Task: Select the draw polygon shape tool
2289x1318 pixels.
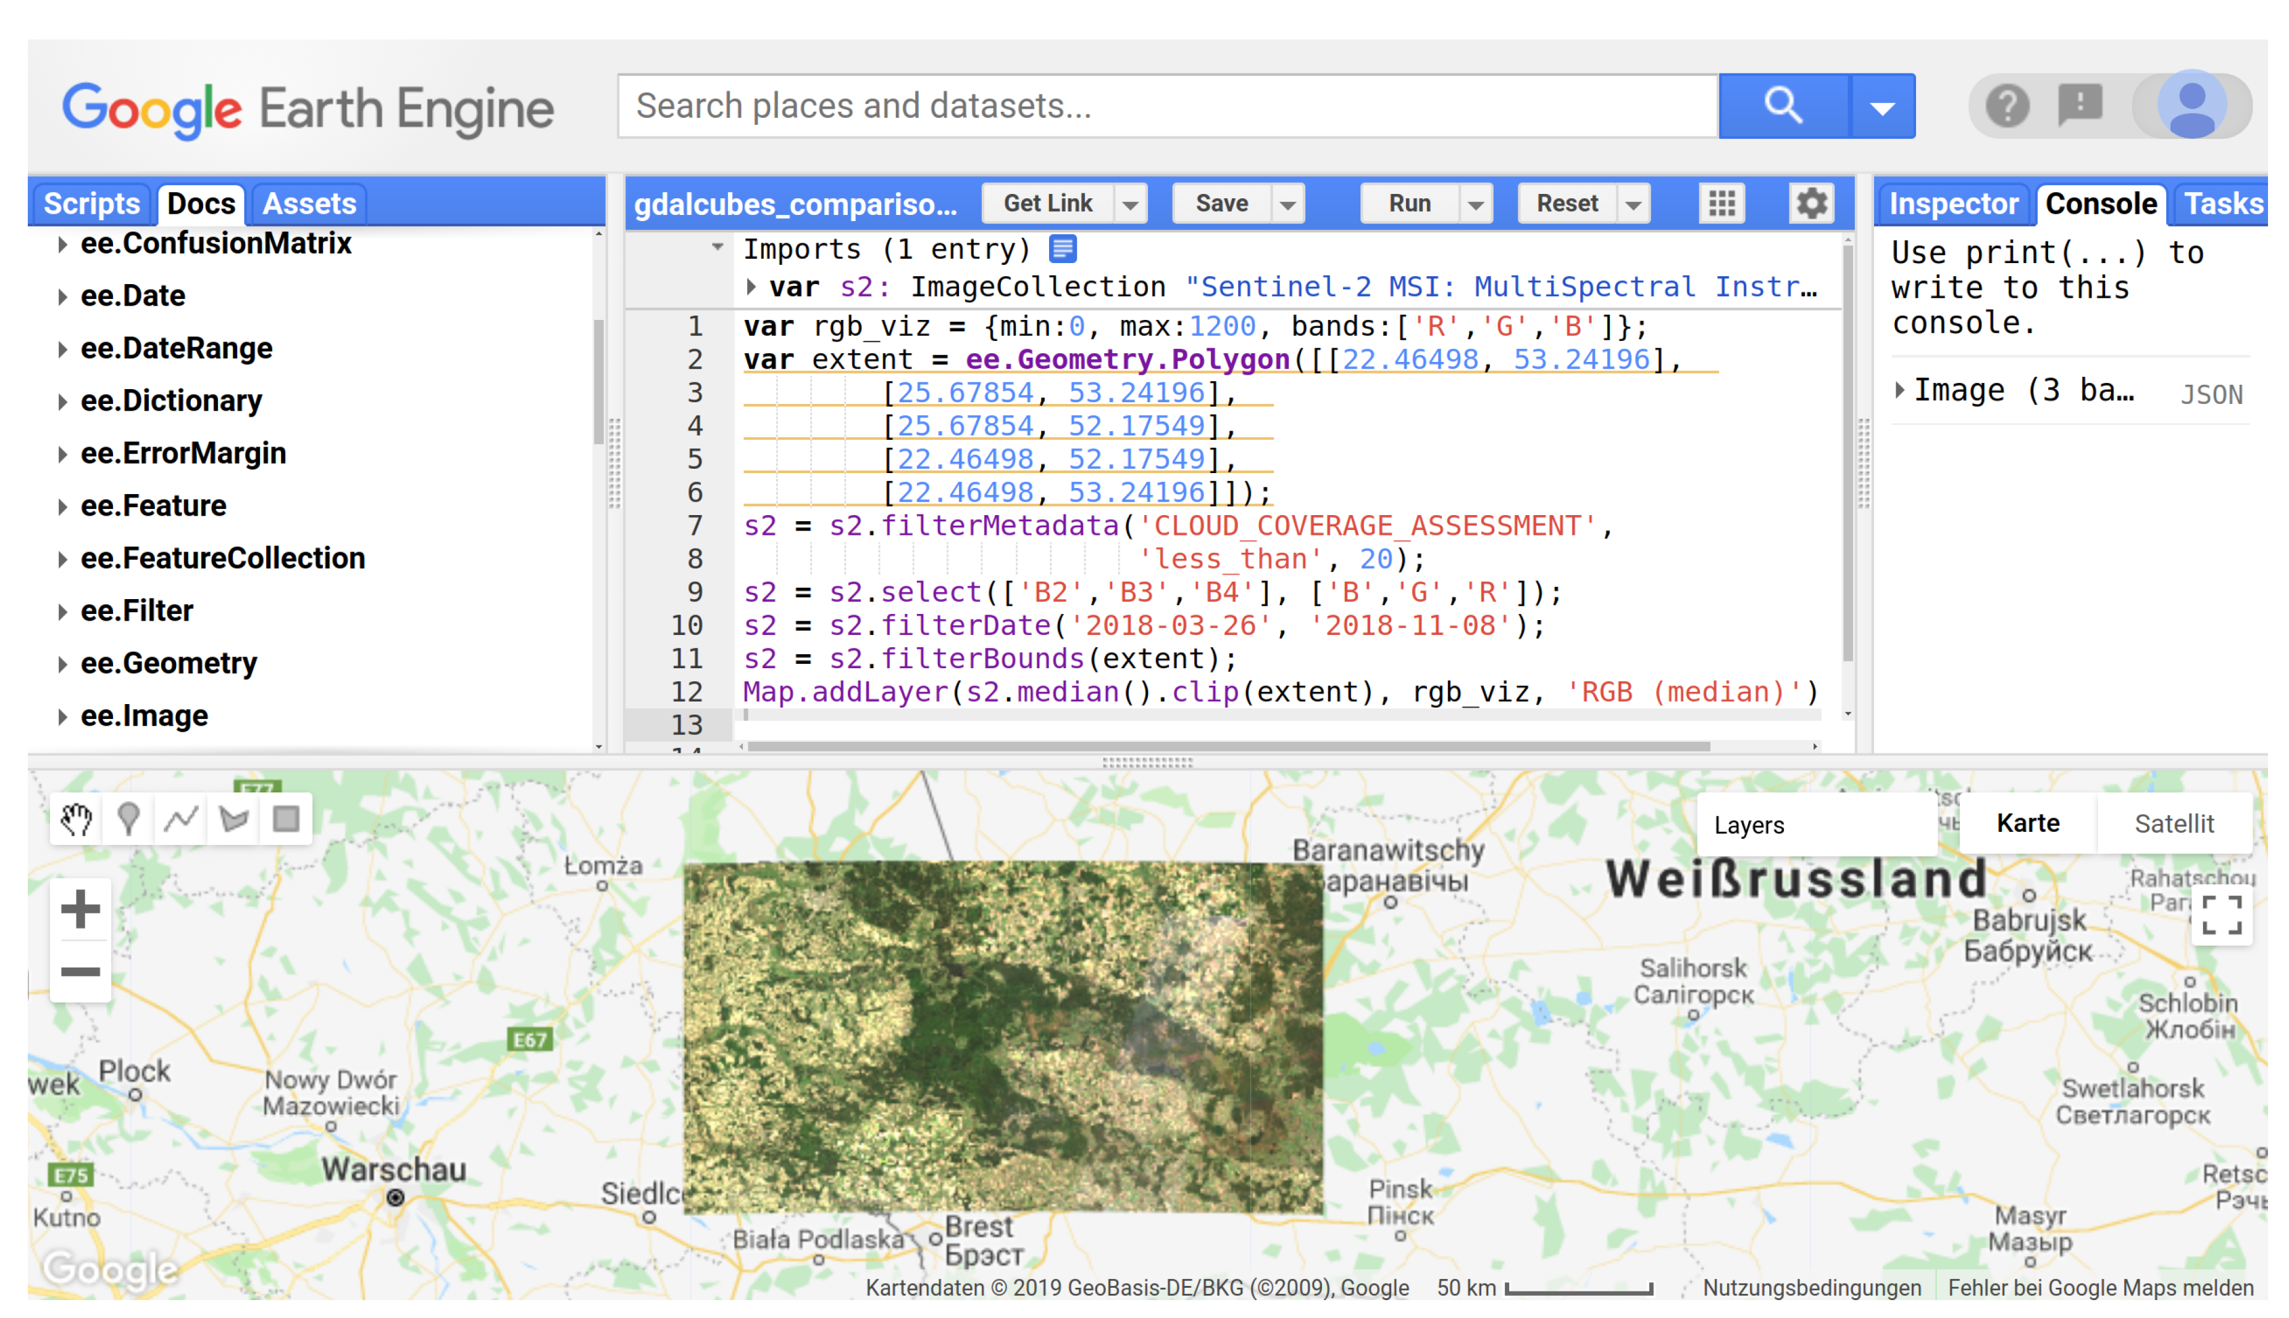Action: [x=233, y=820]
